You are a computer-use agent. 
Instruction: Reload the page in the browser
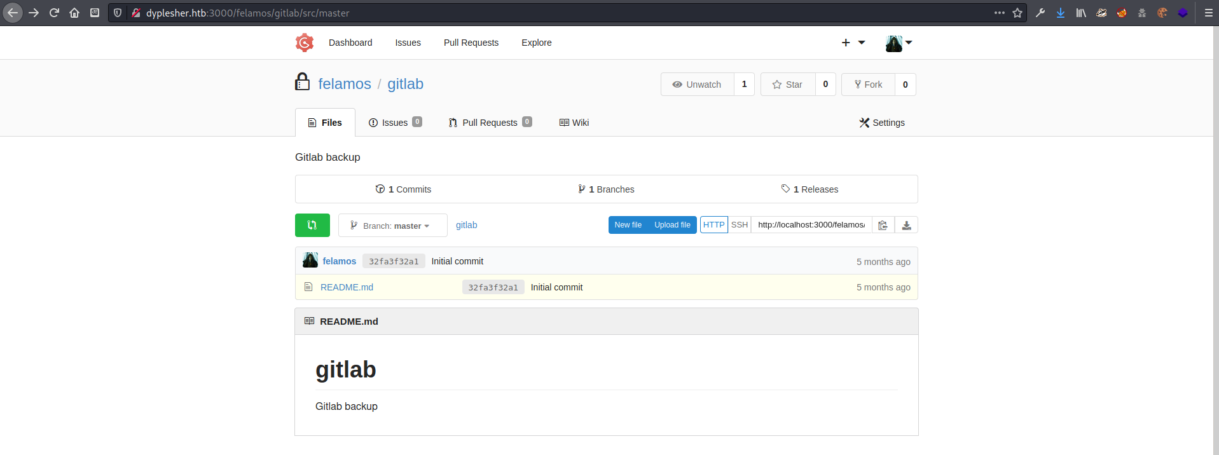click(54, 13)
